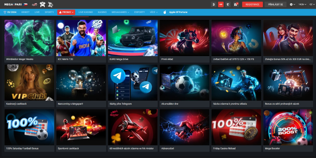Open the Bitcoin crypto payments icon
Image resolution: width=316 pixels, height=158 pixels.
pos(214,4)
